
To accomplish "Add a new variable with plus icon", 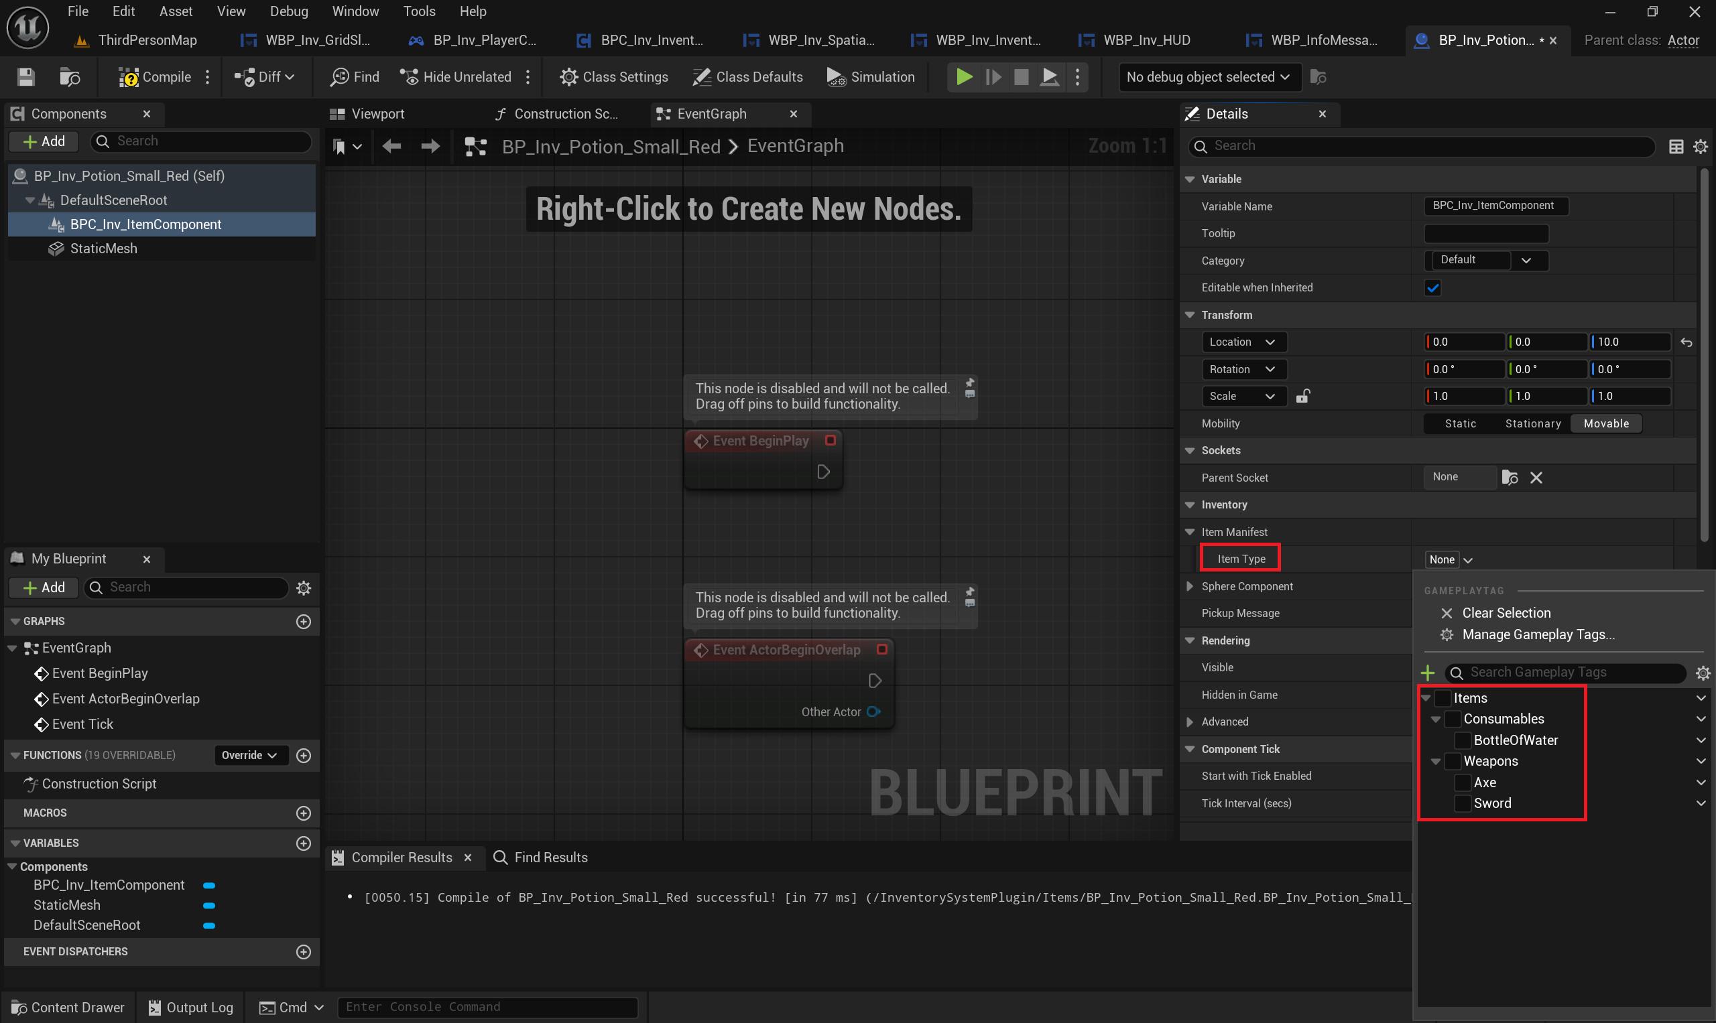I will 304,843.
